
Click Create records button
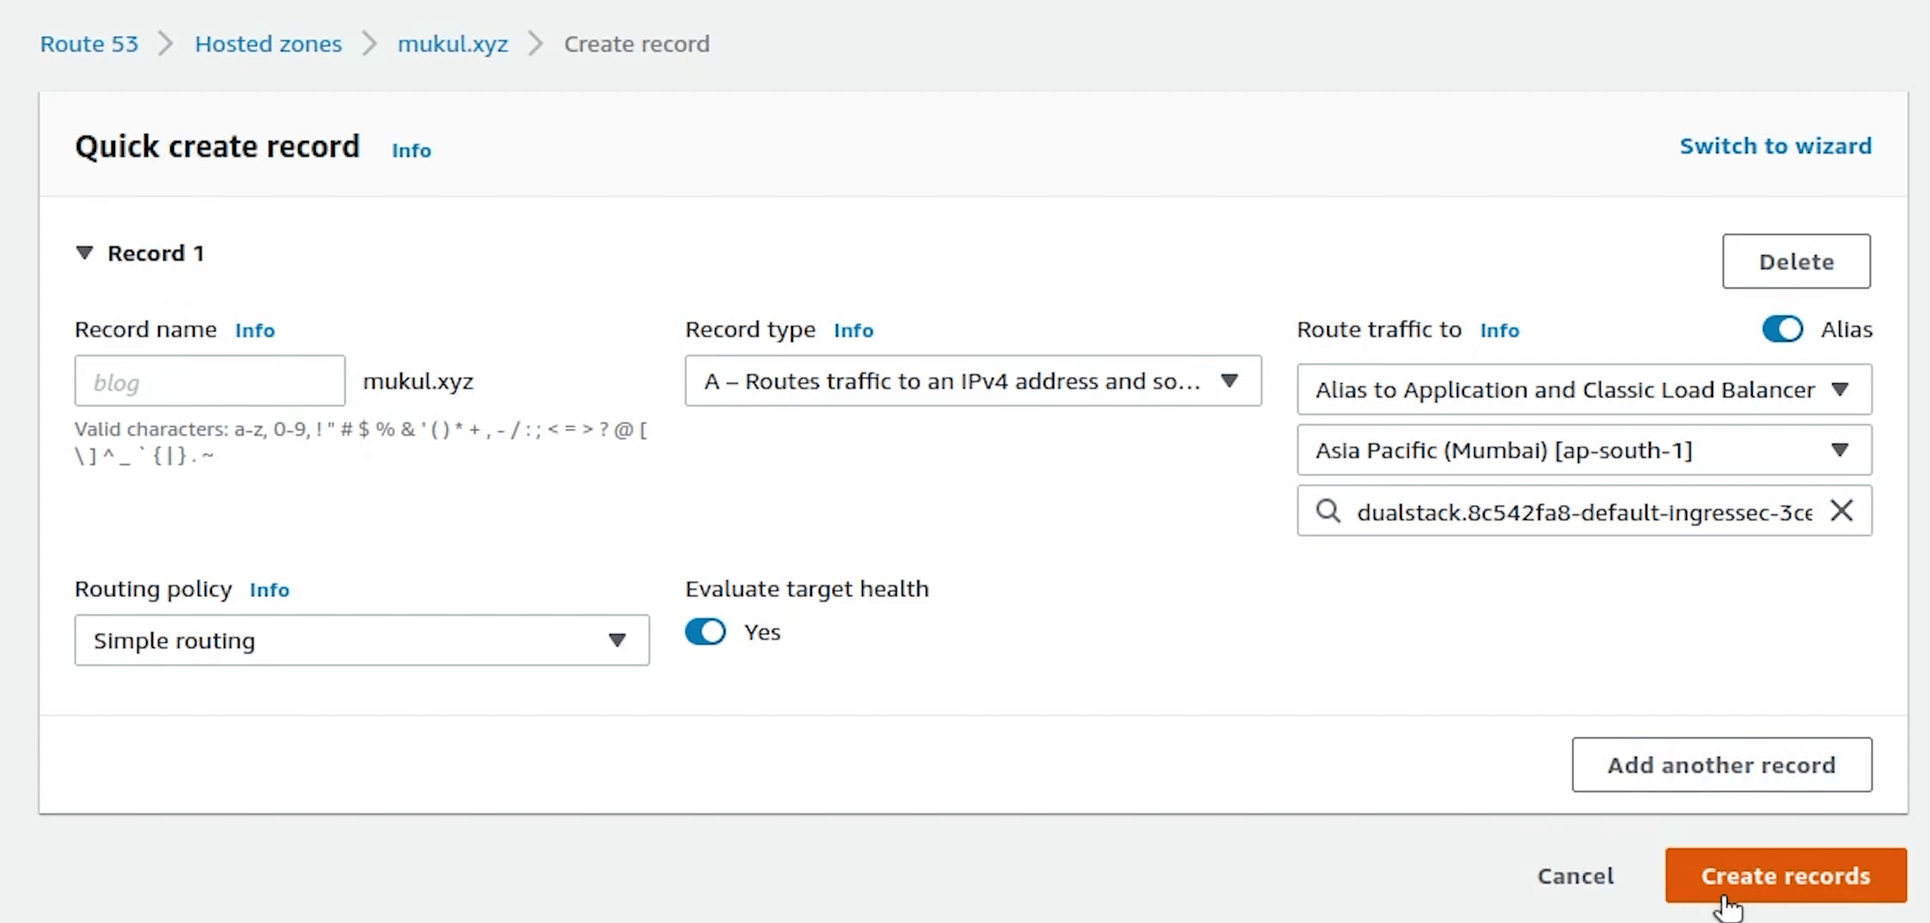click(x=1786, y=875)
